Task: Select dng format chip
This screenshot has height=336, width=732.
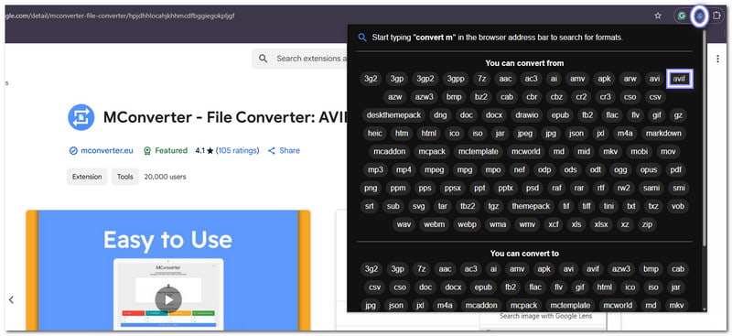Action: (440, 115)
